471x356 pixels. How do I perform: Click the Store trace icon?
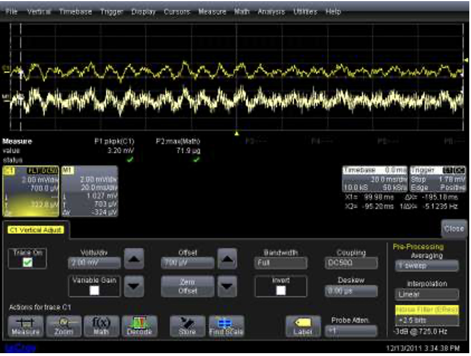tap(188, 326)
